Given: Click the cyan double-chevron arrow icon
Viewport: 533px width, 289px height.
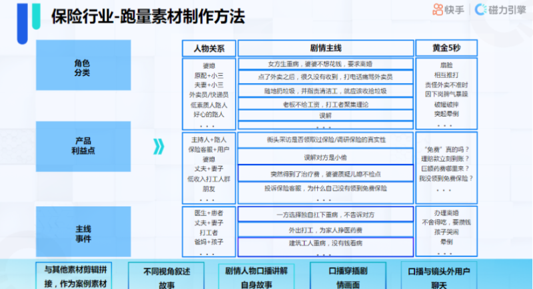Looking at the screenshot, I should [159, 146].
